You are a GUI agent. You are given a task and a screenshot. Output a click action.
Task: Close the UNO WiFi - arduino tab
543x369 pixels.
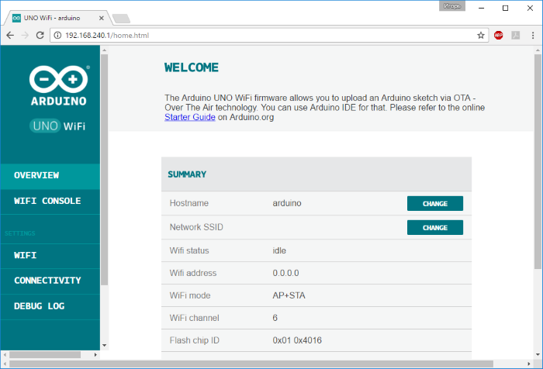(102, 18)
